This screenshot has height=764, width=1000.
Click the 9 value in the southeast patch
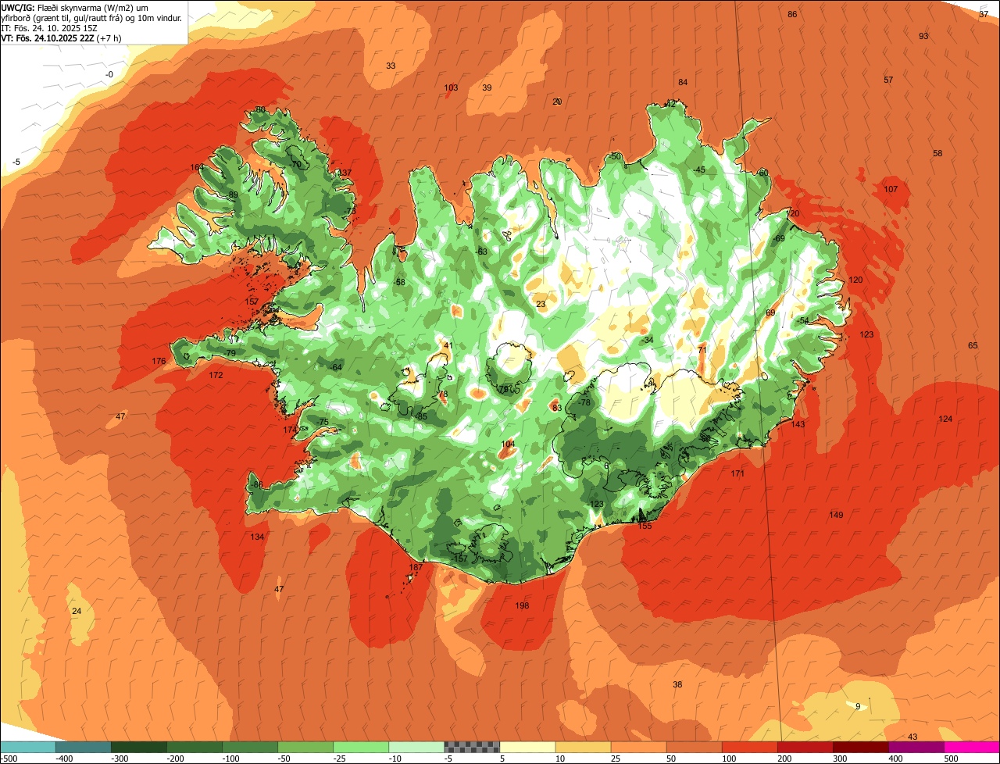[858, 707]
